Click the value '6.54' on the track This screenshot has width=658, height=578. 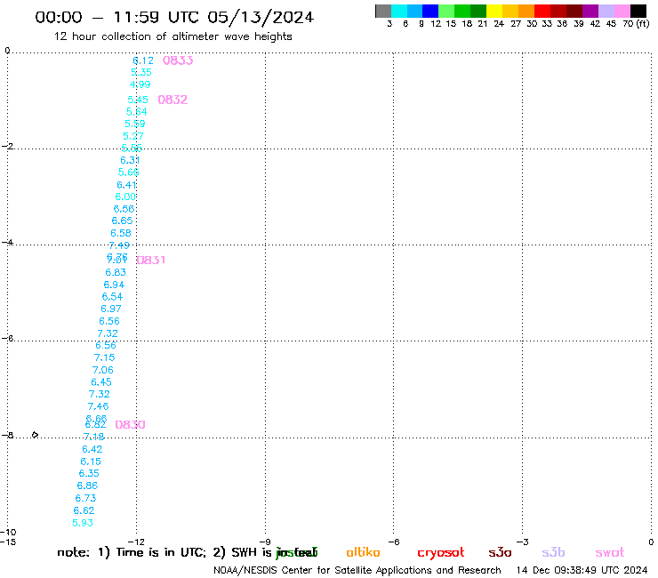pos(112,297)
